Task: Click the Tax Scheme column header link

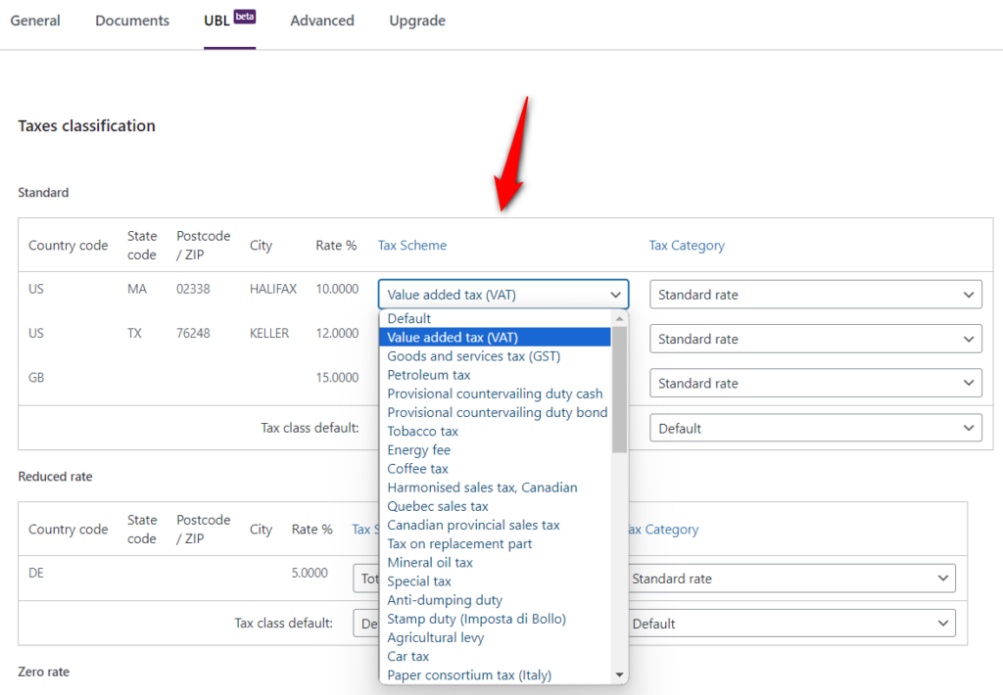Action: (411, 245)
